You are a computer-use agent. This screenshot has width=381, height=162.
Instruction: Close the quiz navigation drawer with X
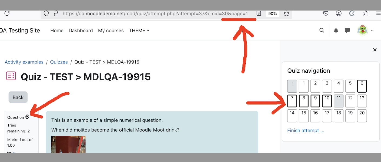point(375,50)
